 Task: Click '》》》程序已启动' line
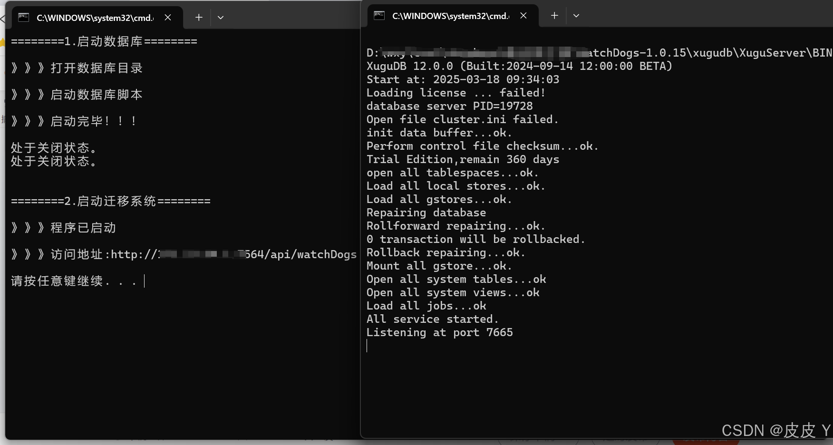[64, 228]
